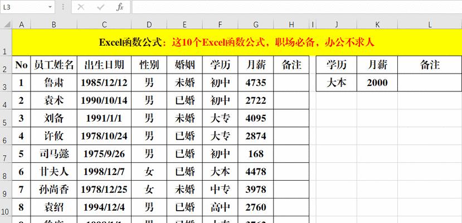Click the 月薪 header in column G
Screen dimensions: 462x223
pos(256,65)
